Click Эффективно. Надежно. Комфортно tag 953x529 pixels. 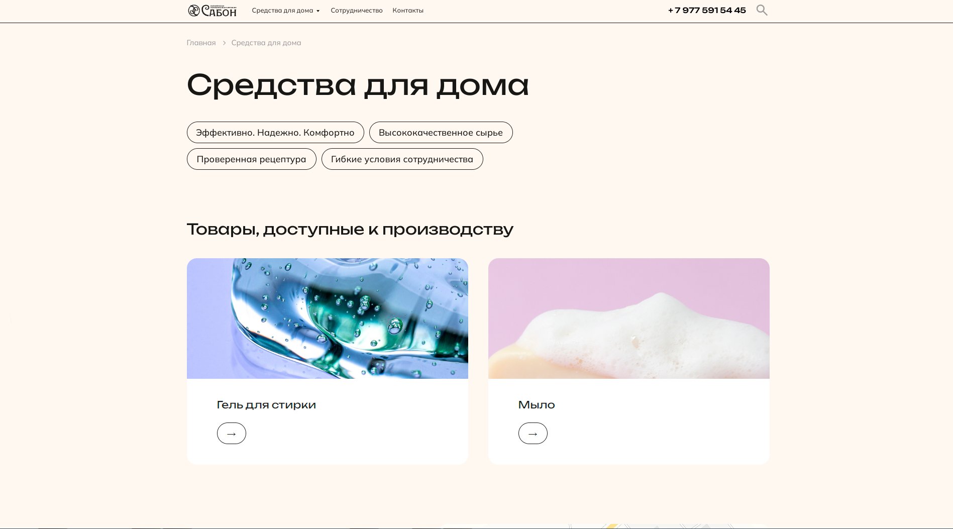click(x=275, y=133)
